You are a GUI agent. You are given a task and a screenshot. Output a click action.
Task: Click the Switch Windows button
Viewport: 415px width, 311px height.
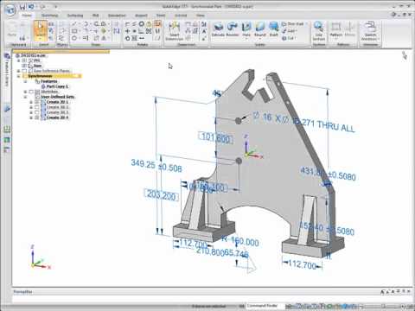click(370, 30)
